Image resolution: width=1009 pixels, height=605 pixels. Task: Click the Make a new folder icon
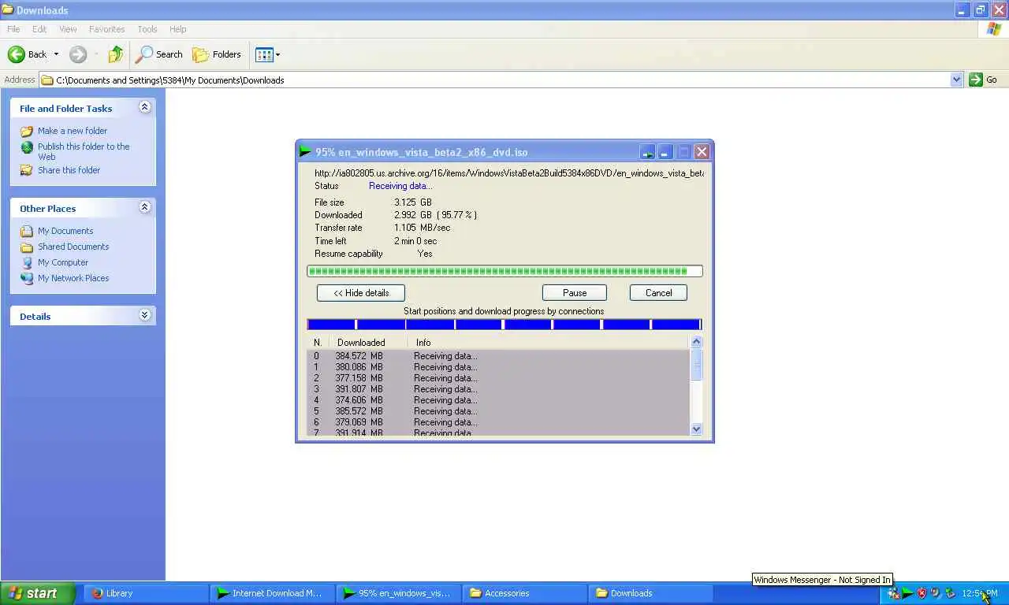click(27, 131)
